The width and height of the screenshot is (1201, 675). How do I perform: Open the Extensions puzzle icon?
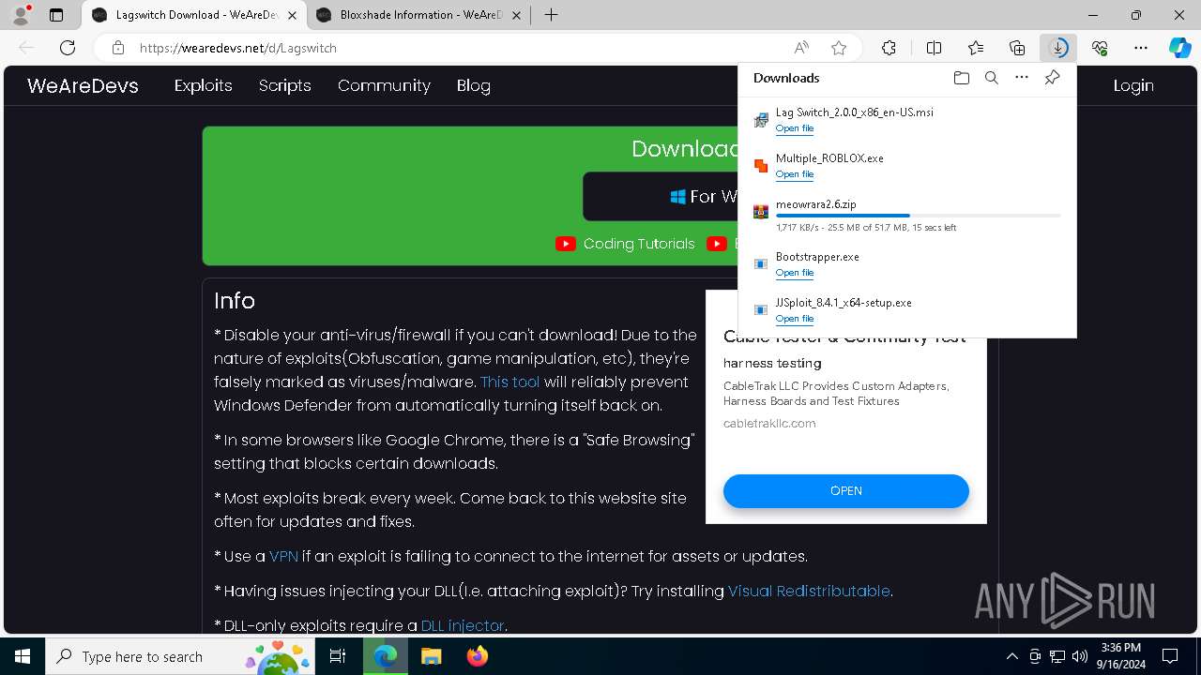889,48
